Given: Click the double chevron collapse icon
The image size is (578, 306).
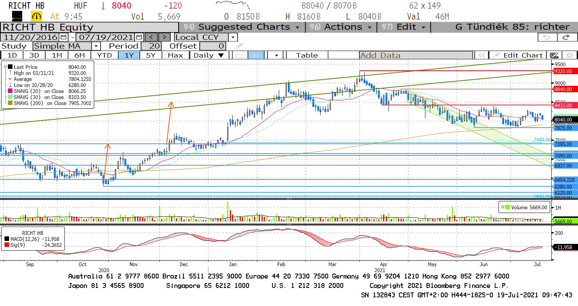Looking at the screenshot, I should point(481,55).
